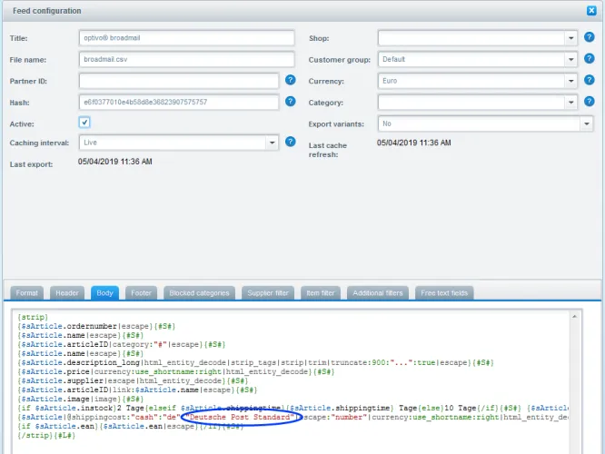Open the Free text fields tab

[444, 293]
